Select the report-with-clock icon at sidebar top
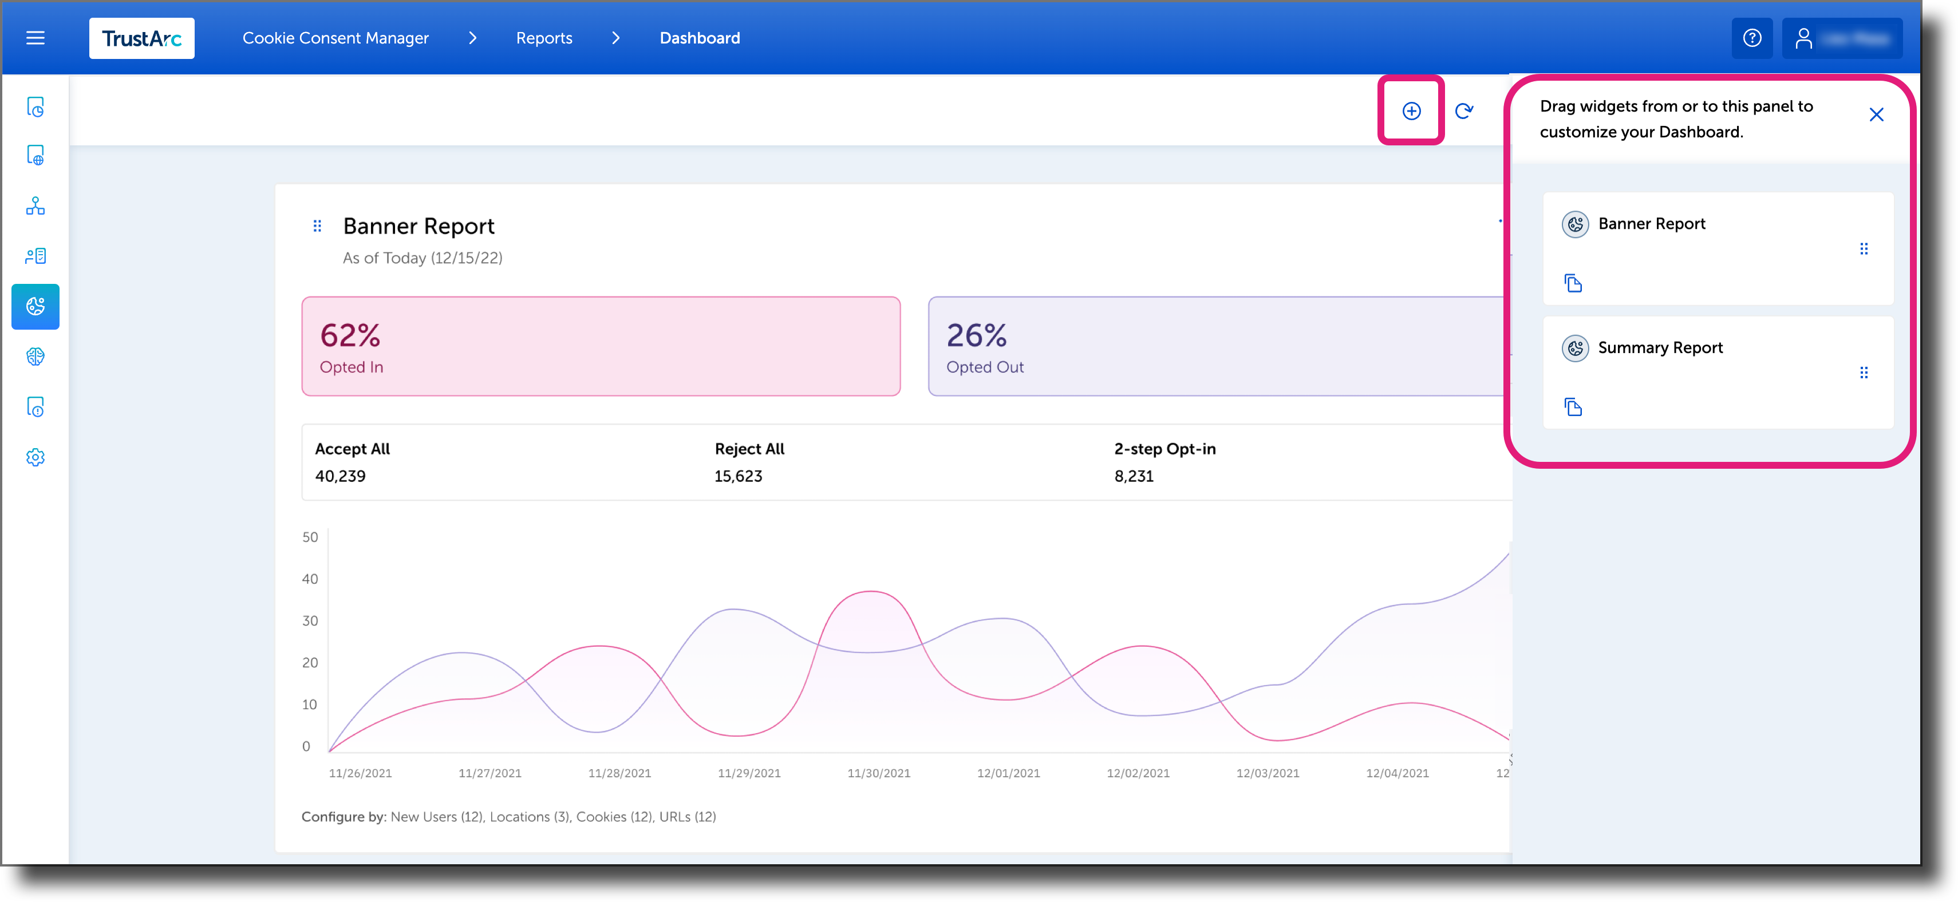1958x902 pixels. click(x=35, y=106)
